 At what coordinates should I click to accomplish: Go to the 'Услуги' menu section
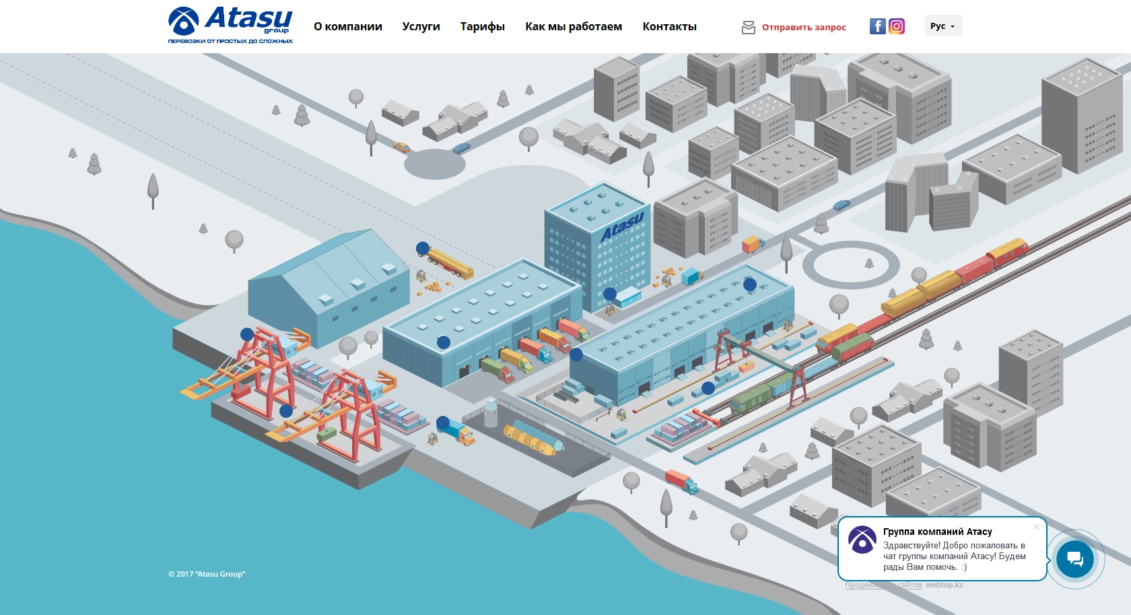tap(421, 27)
